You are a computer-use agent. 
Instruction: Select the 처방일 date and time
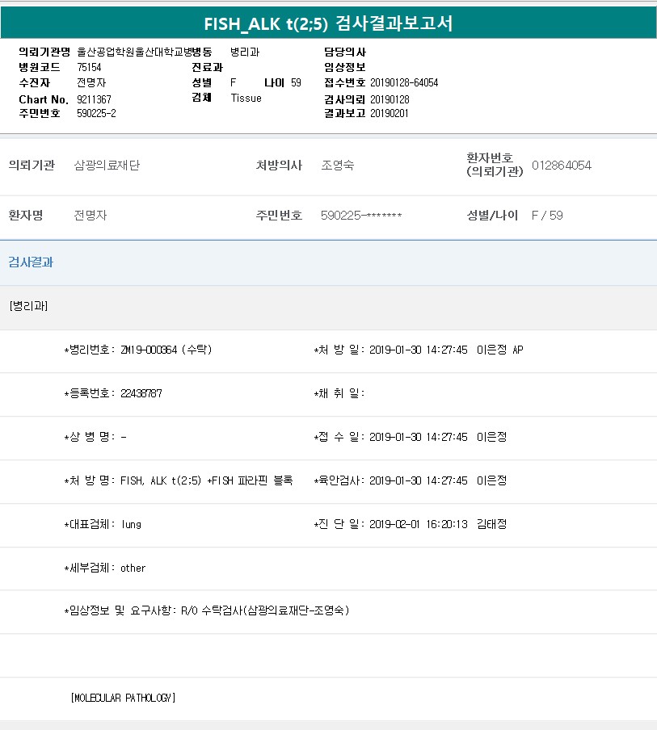pos(418,350)
